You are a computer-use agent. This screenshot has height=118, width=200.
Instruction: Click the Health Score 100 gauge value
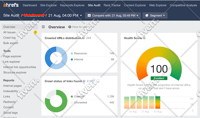point(159,69)
